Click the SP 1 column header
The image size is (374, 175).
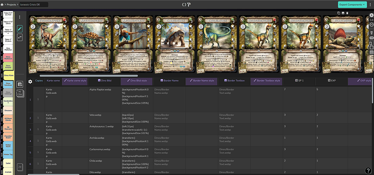click(299, 81)
